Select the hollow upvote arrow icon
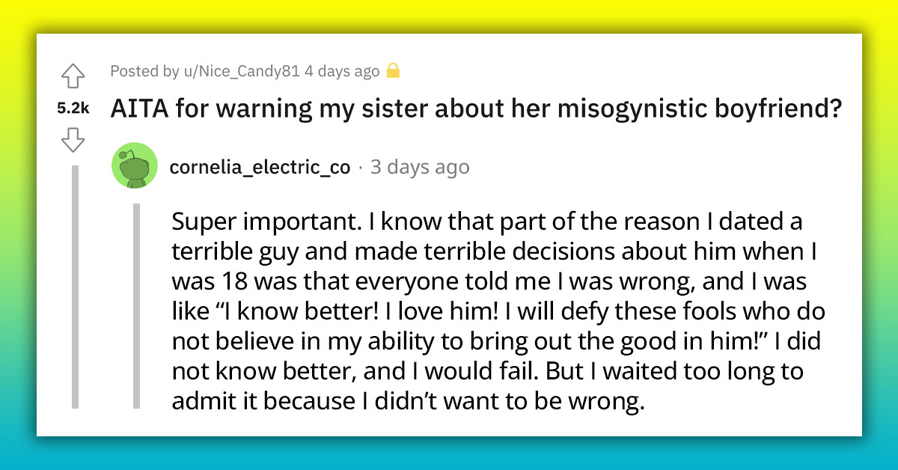The image size is (898, 470). pos(74,76)
